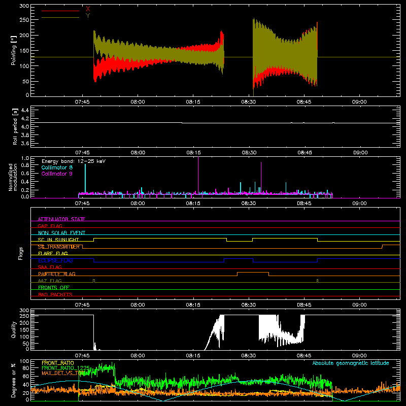Click the 'Roll period [s]' axis title
Screen dimensions: 406x406
15,126
